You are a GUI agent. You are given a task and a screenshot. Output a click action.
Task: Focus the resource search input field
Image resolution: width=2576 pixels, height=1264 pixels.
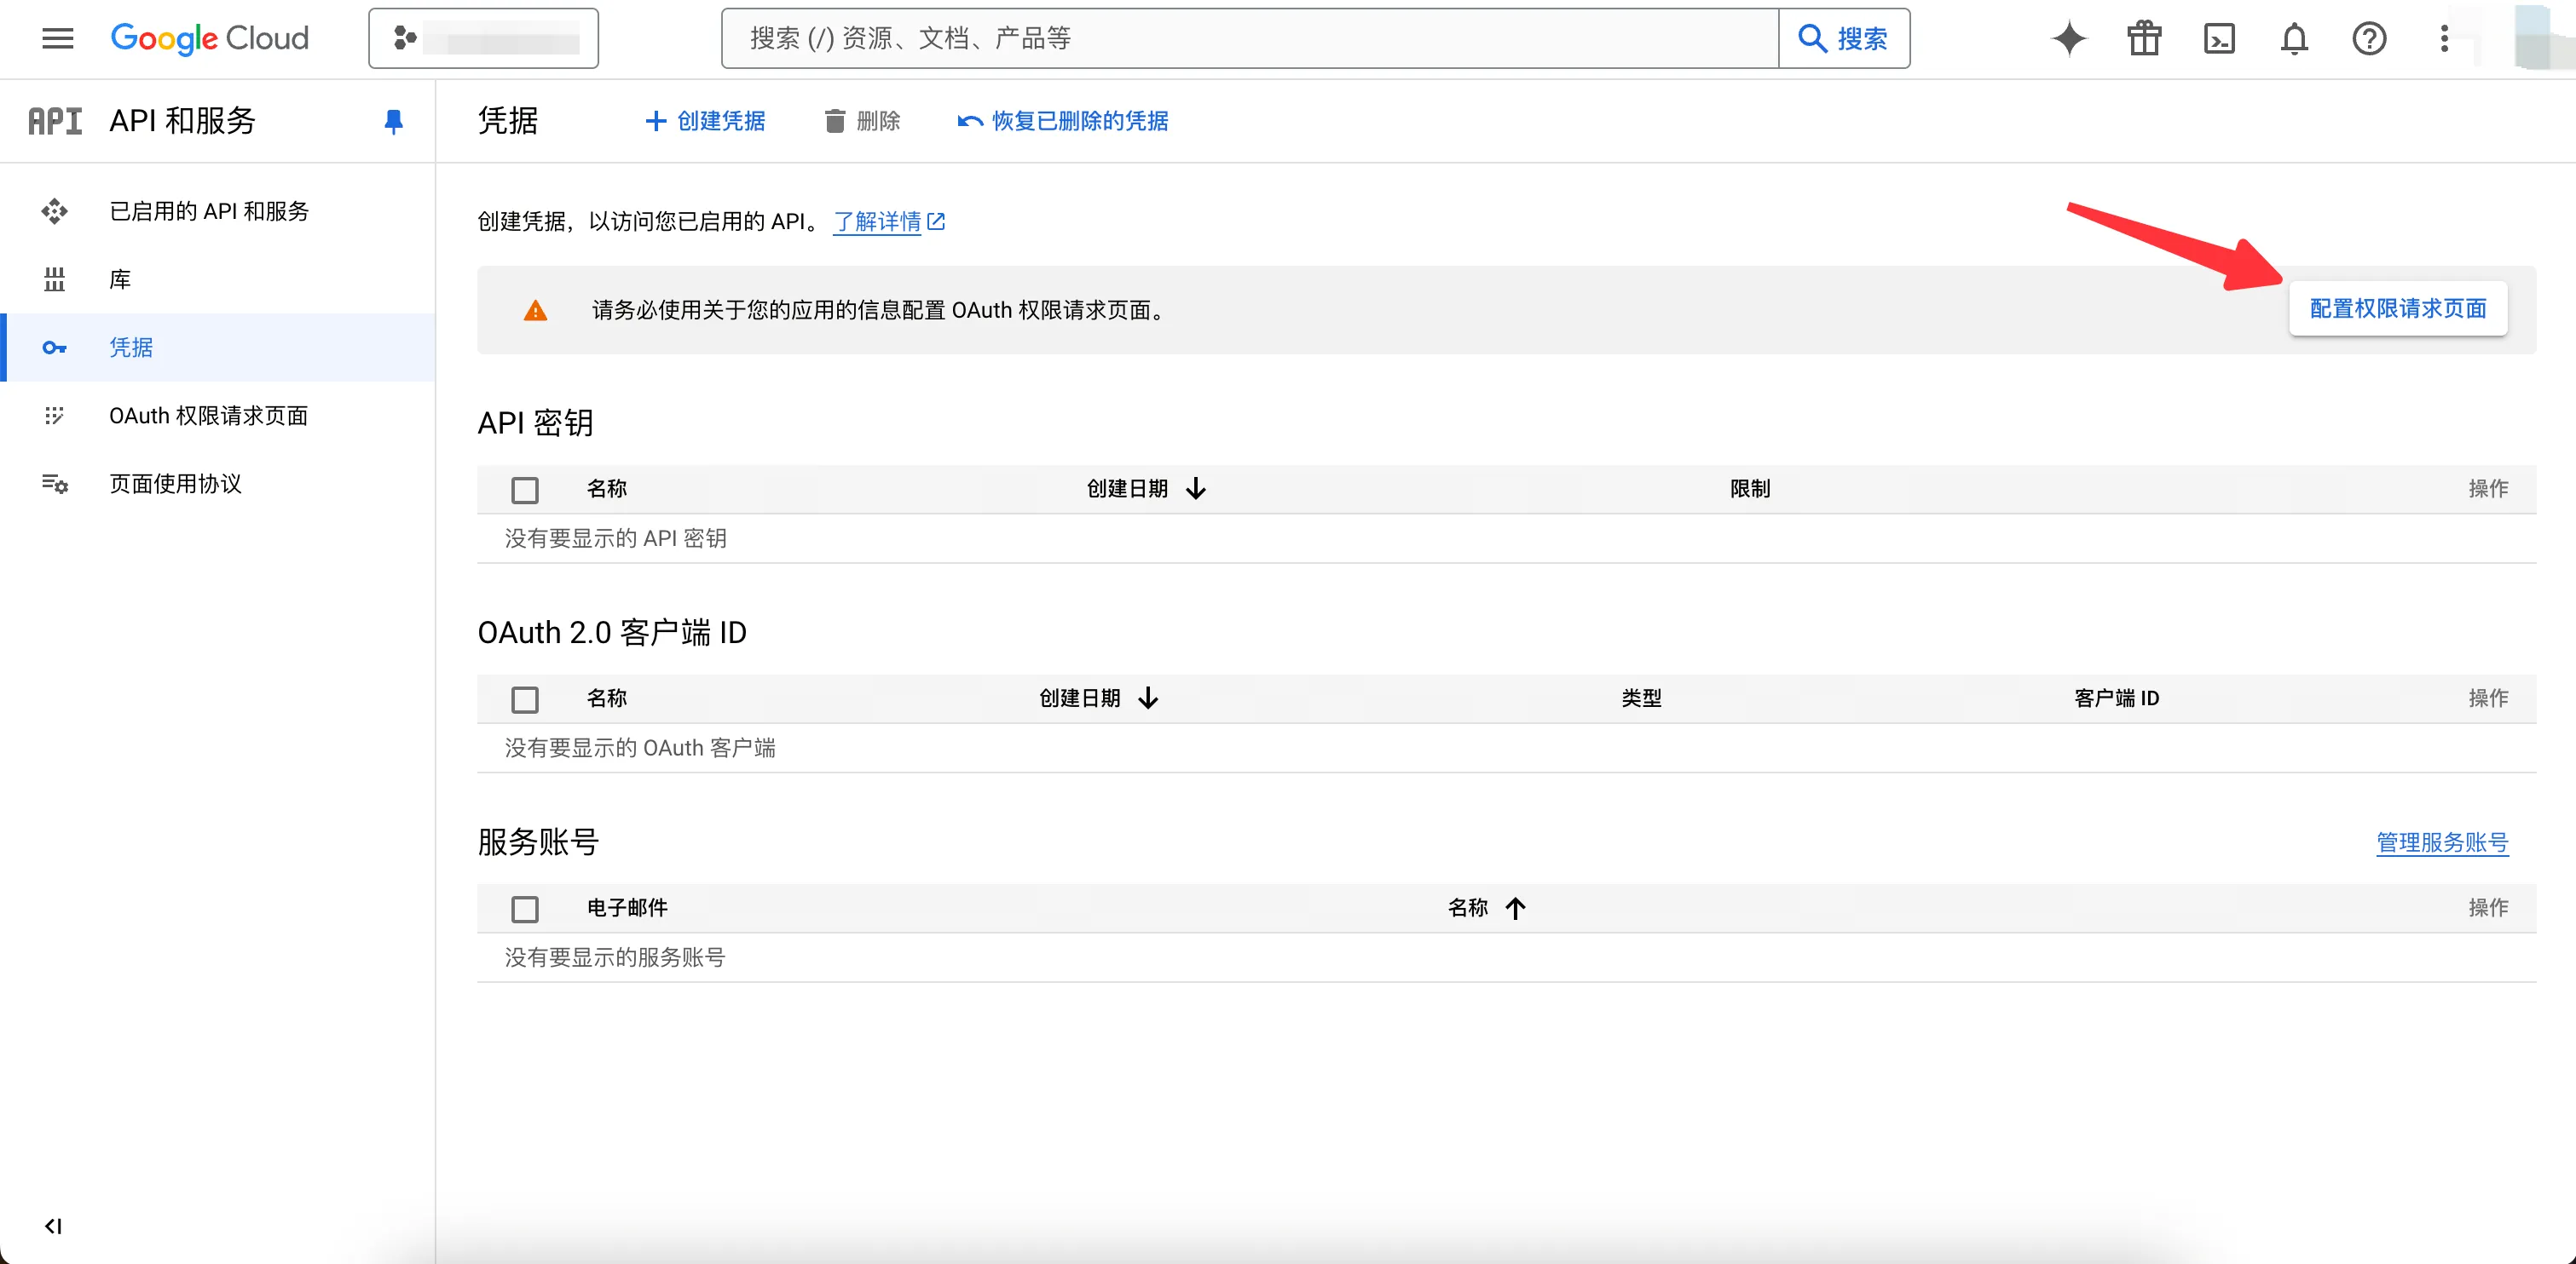point(1249,39)
